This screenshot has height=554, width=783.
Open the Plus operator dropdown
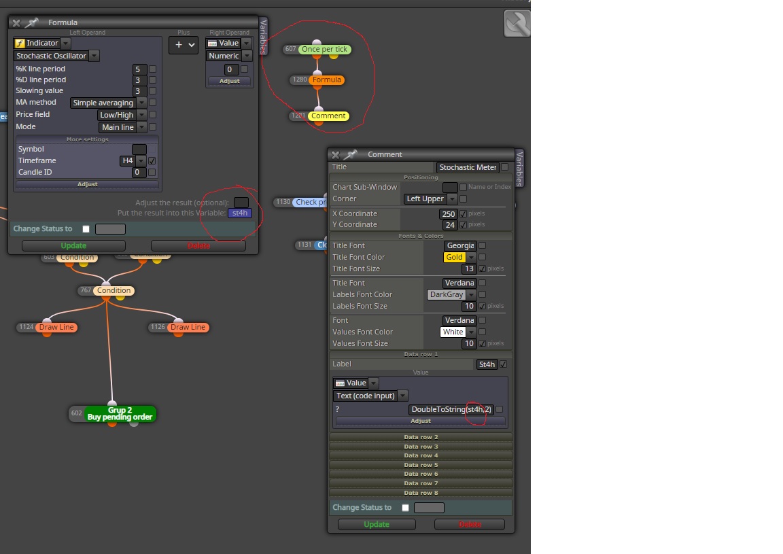click(x=184, y=45)
